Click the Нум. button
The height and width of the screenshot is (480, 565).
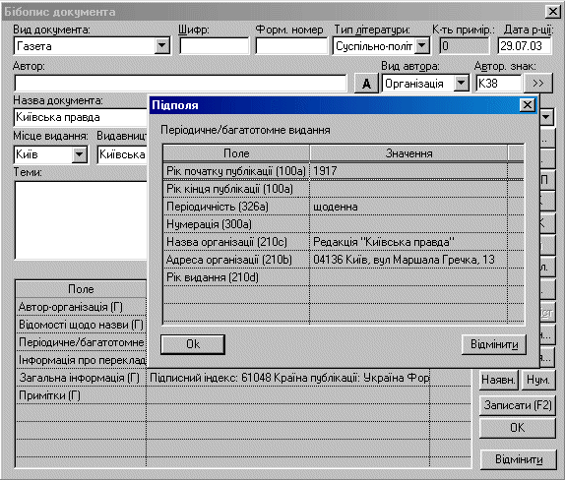538,380
